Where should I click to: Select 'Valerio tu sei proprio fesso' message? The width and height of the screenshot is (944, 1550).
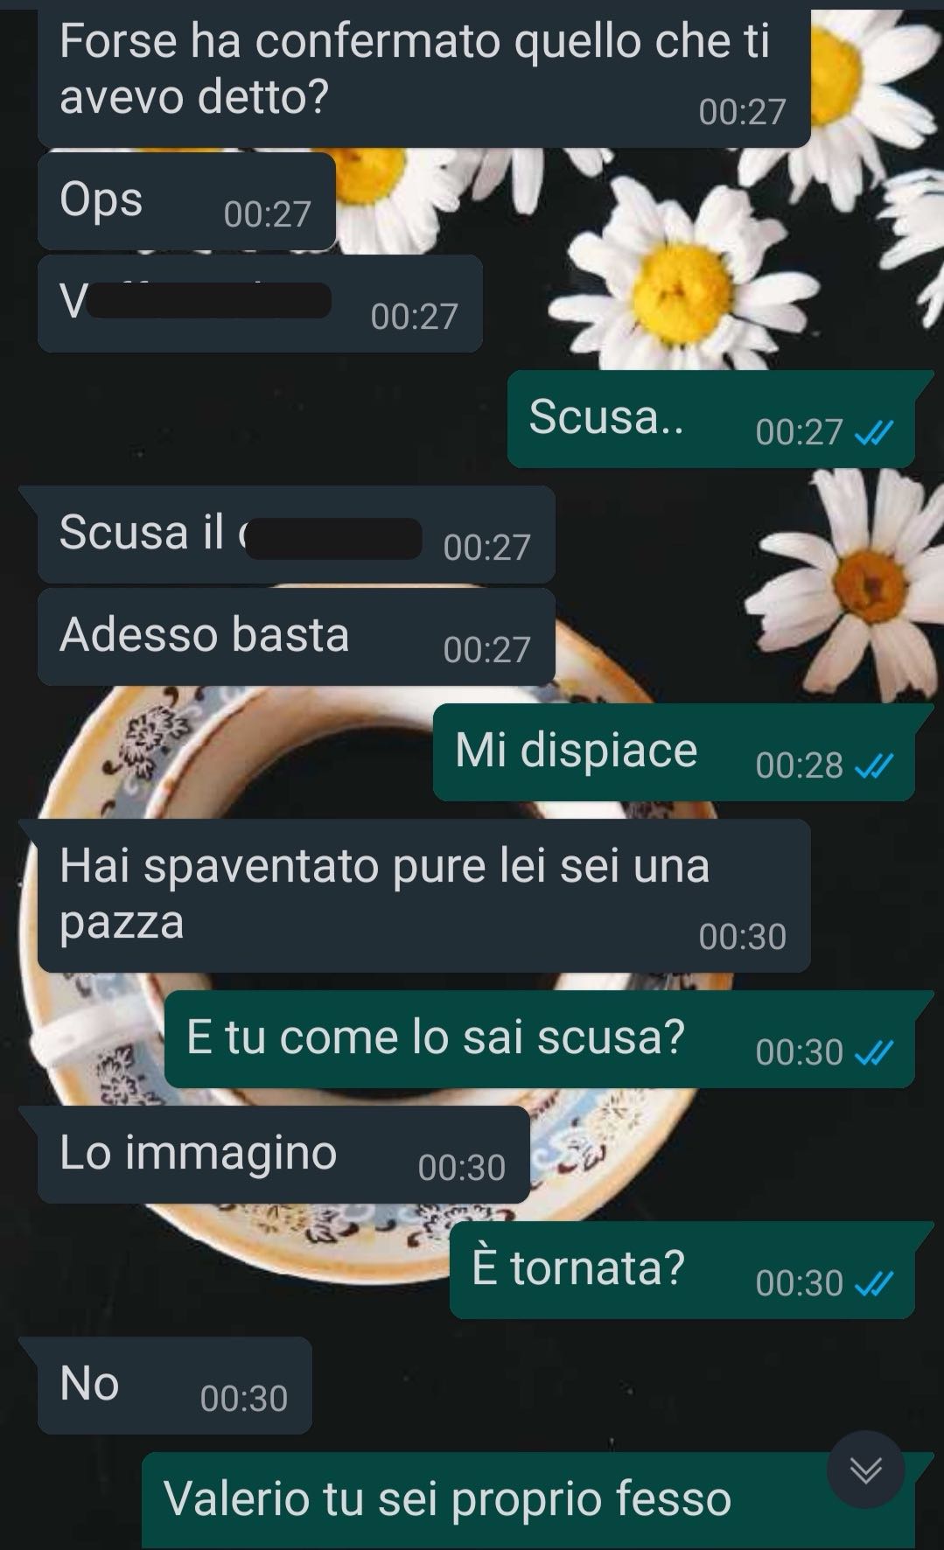click(x=528, y=1500)
